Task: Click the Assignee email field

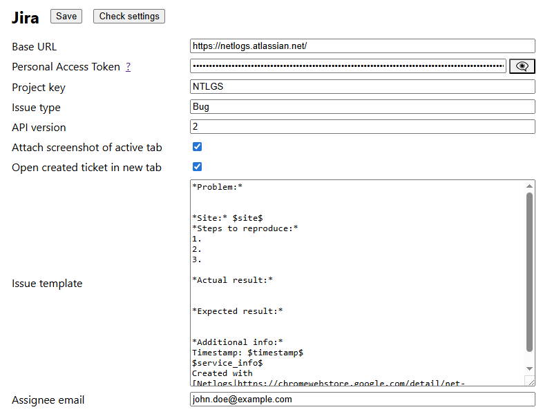Action: 363,400
